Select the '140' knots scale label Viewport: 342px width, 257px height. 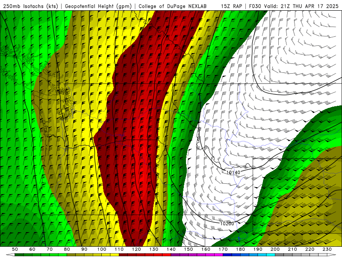click(x=171, y=249)
